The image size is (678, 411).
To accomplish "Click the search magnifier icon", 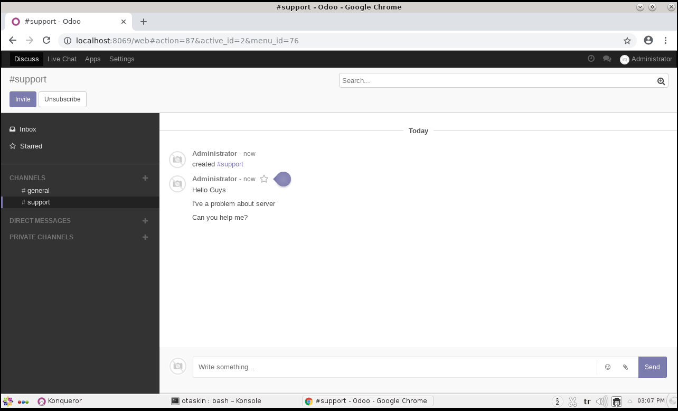I will click(661, 81).
